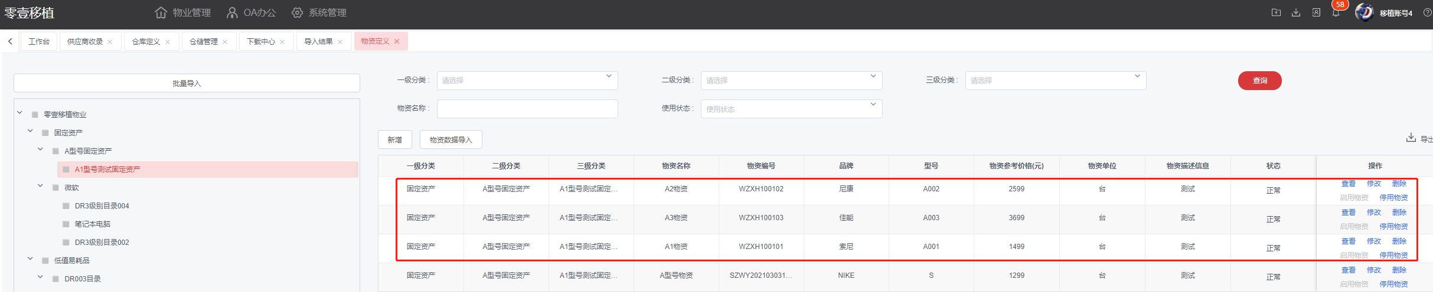
Task: Click the 移植账号4 account name
Action: tap(1396, 13)
